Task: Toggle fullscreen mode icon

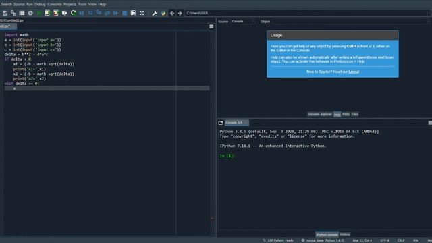Action: tap(142, 13)
